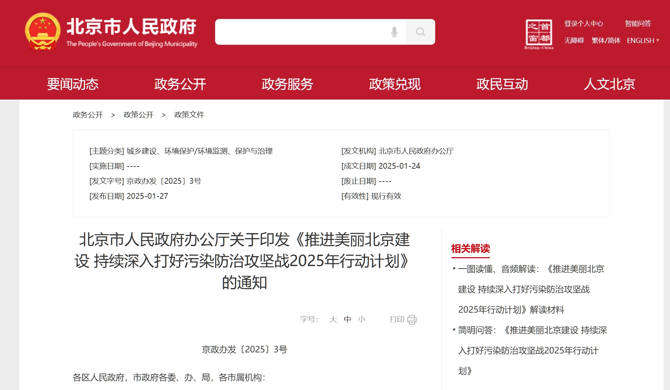Click the microphone voice search icon
The height and width of the screenshot is (390, 670).
(394, 32)
